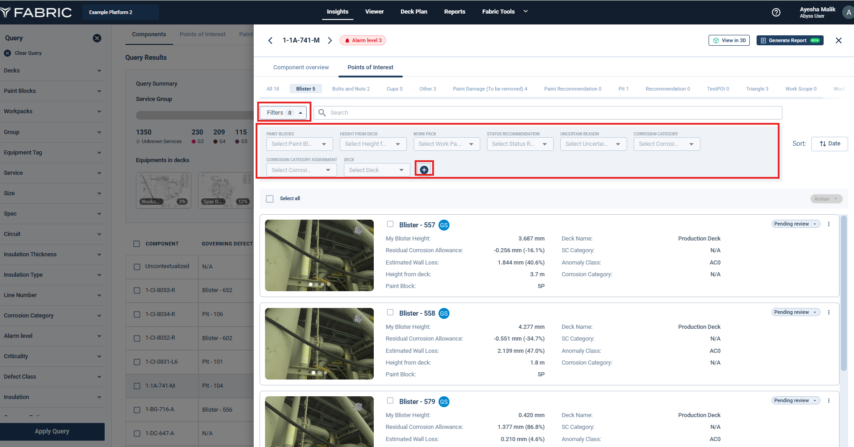Open Pending review status dropdown for Blister - 579
The image size is (854, 447).
(x=795, y=400)
